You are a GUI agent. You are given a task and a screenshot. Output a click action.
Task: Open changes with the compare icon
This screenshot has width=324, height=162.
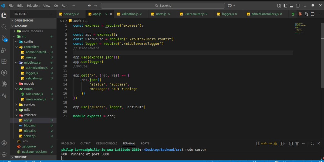[x=306, y=14]
